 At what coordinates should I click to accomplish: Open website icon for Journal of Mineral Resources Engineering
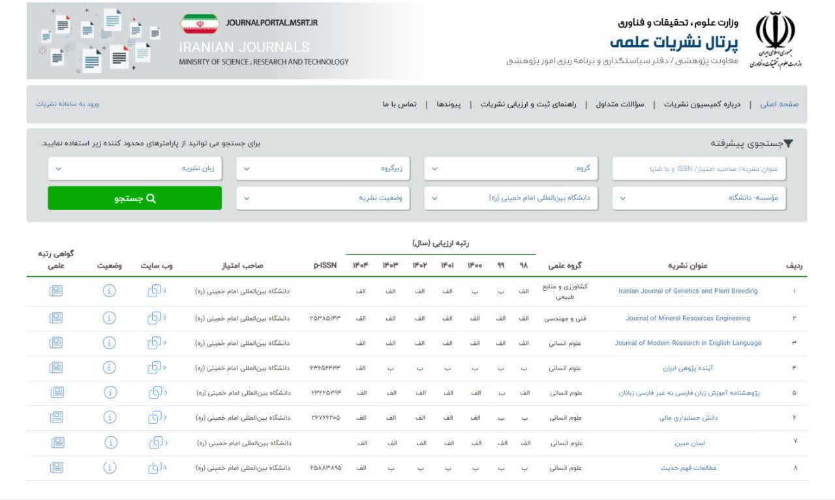coord(157,318)
